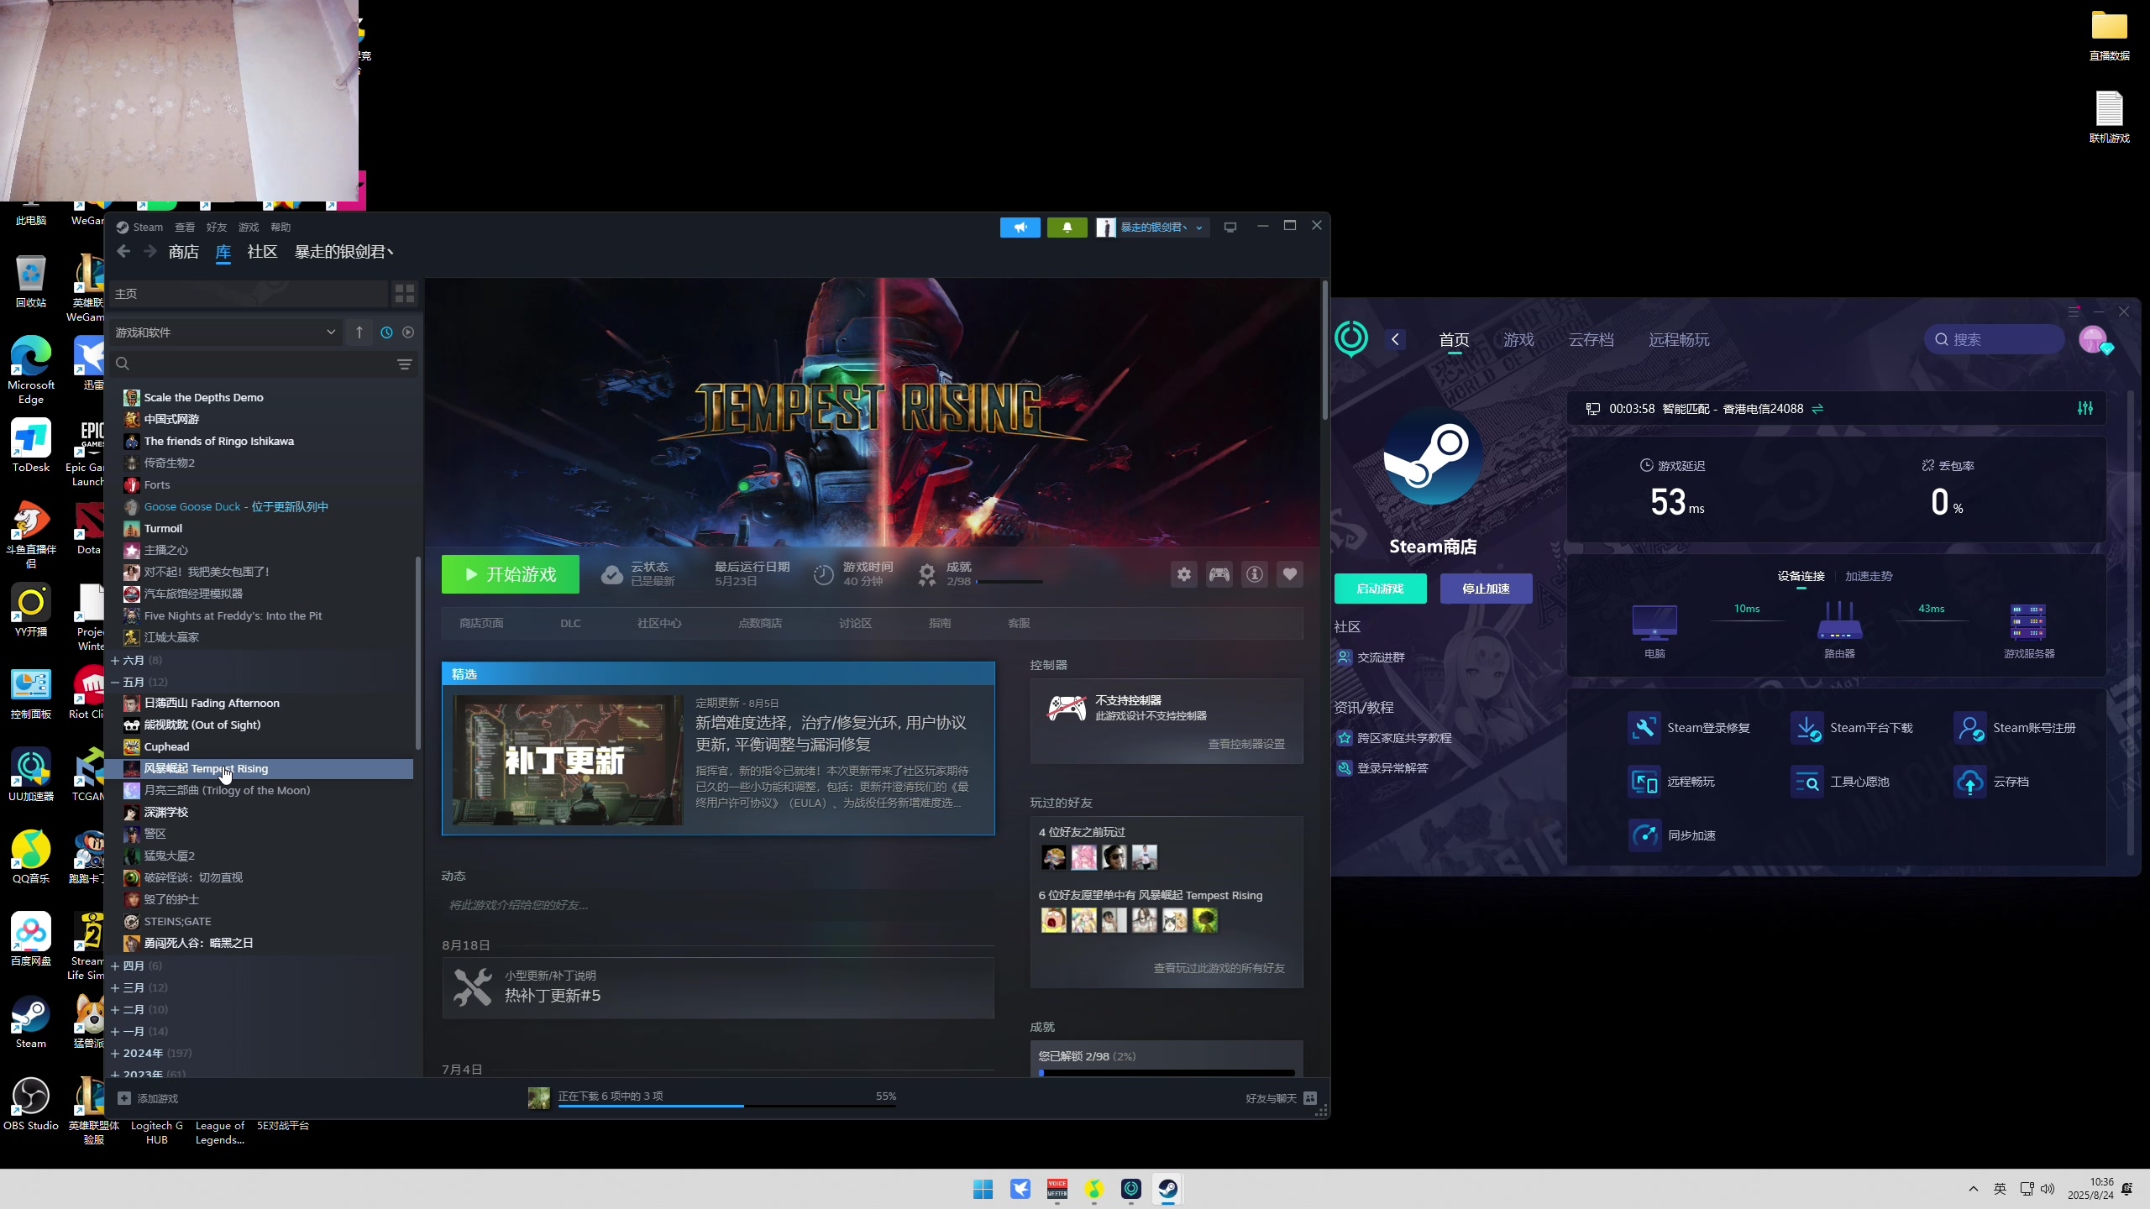This screenshot has height=1209, width=2150.
Task: Click the cloud status icon
Action: point(612,574)
